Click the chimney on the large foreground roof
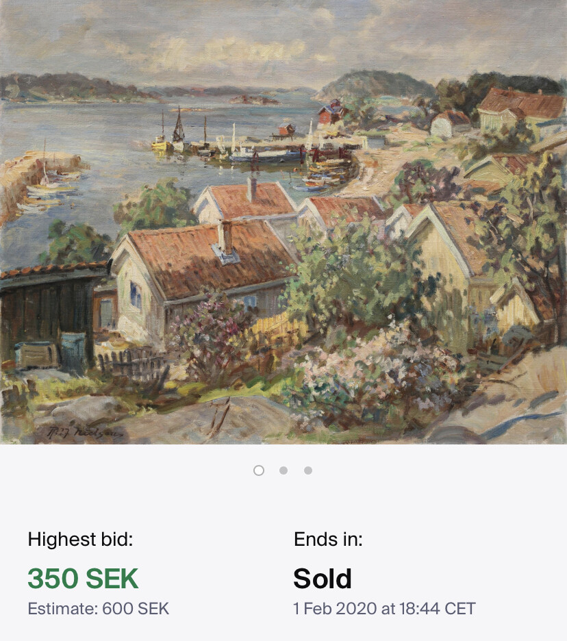The height and width of the screenshot is (641, 567). [225, 237]
